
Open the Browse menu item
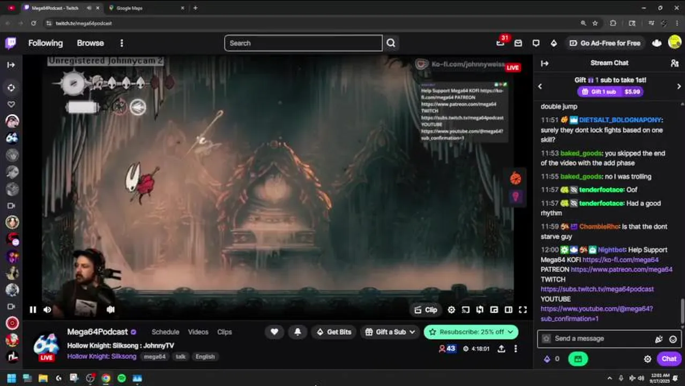90,43
